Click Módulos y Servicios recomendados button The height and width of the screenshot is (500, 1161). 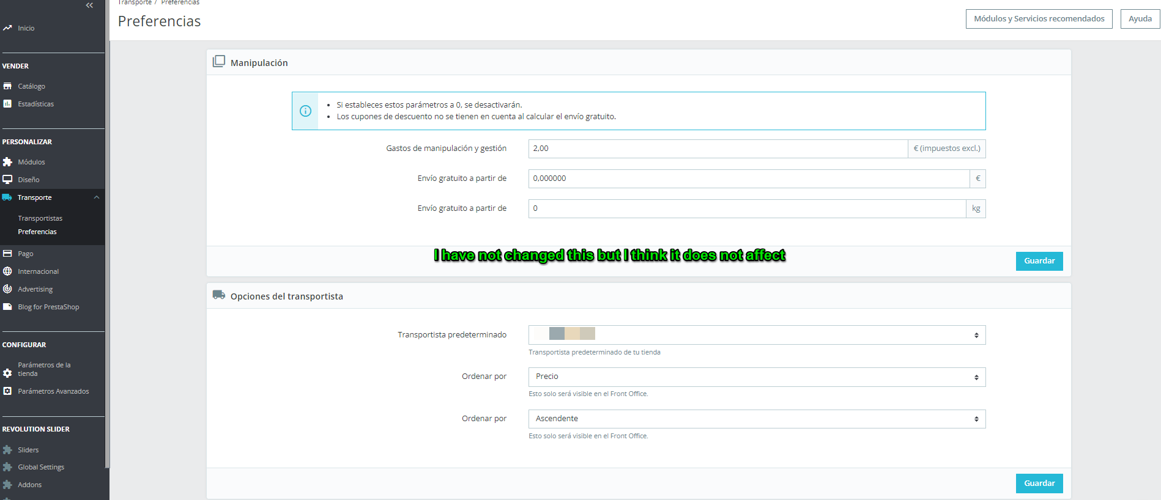tap(1039, 19)
